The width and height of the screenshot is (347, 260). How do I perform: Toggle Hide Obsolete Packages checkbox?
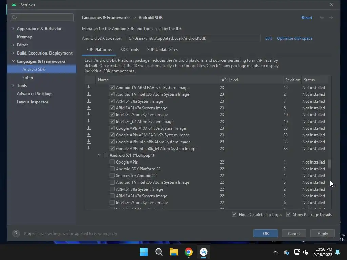pyautogui.click(x=234, y=214)
